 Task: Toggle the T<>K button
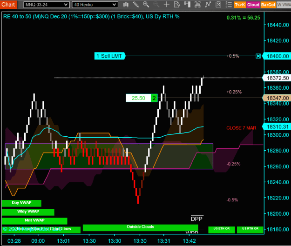click(240, 5)
